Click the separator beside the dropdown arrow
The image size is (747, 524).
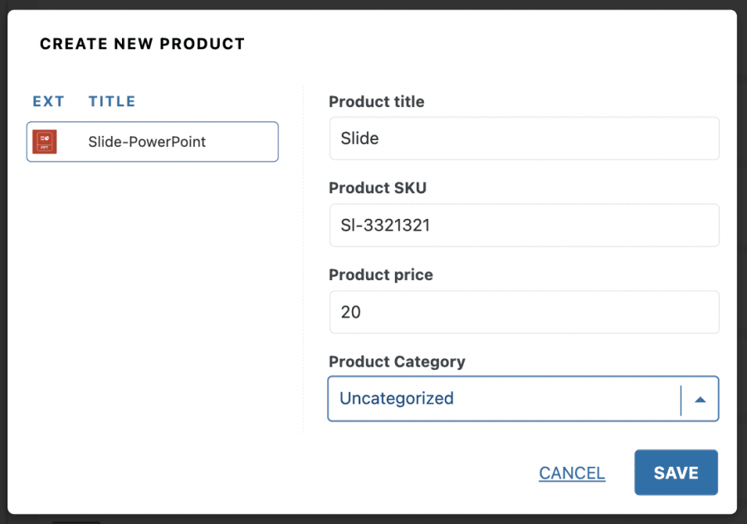coord(681,399)
